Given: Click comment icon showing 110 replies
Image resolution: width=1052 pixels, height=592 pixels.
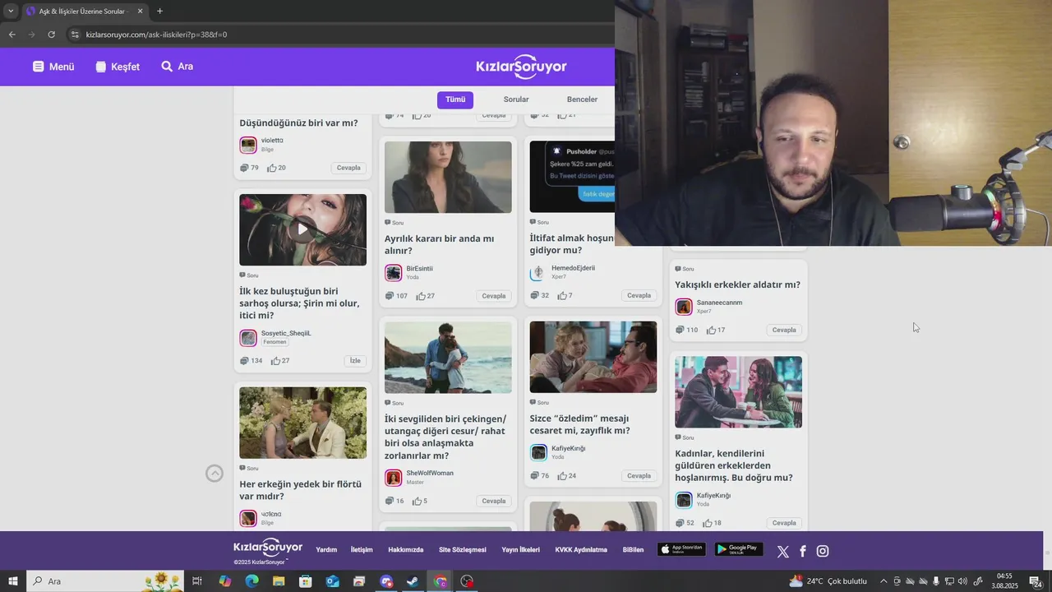Looking at the screenshot, I should 680,330.
